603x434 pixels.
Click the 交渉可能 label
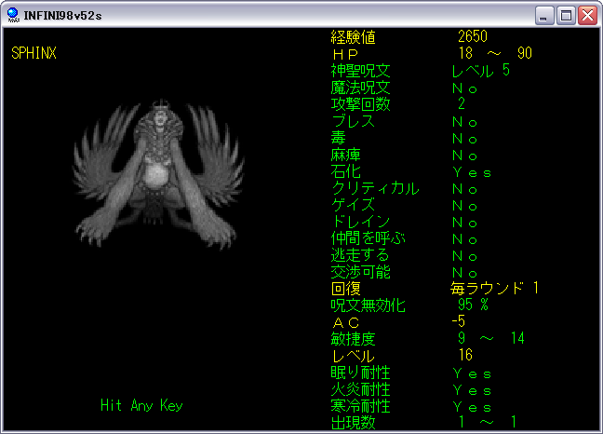[360, 272]
